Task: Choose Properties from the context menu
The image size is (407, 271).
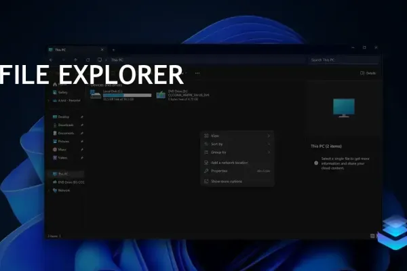Action: coord(237,171)
